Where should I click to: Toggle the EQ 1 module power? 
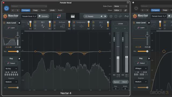(35, 22)
